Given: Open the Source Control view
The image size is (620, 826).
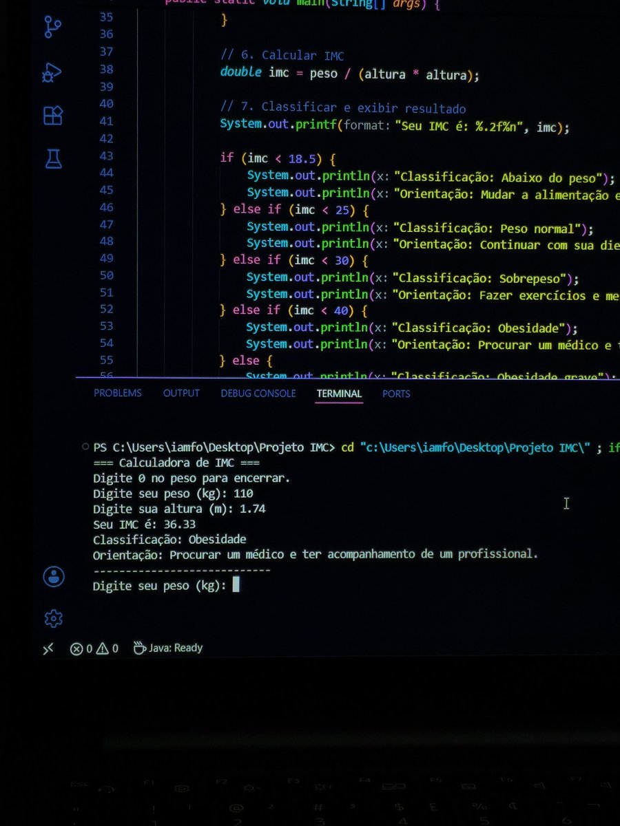Looking at the screenshot, I should pos(53,28).
